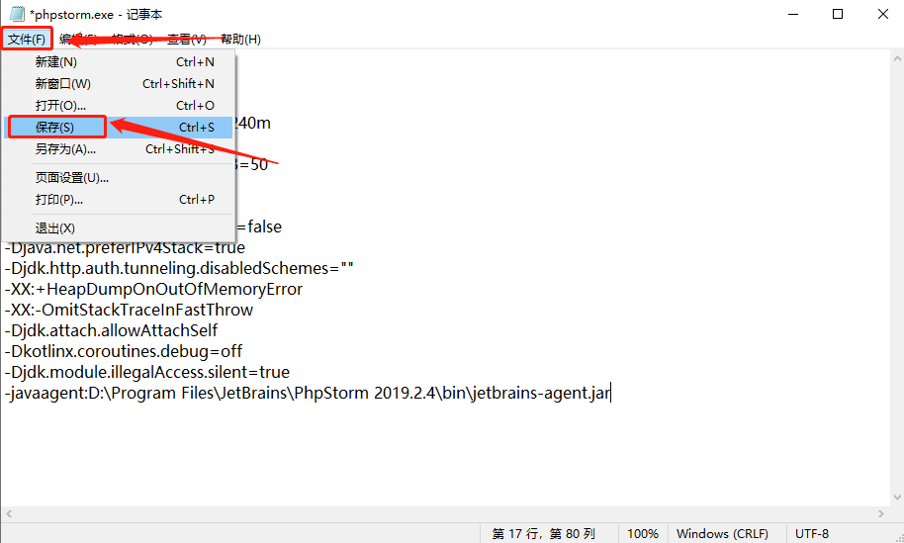Click 打开(O)... menu entry

tap(118, 106)
